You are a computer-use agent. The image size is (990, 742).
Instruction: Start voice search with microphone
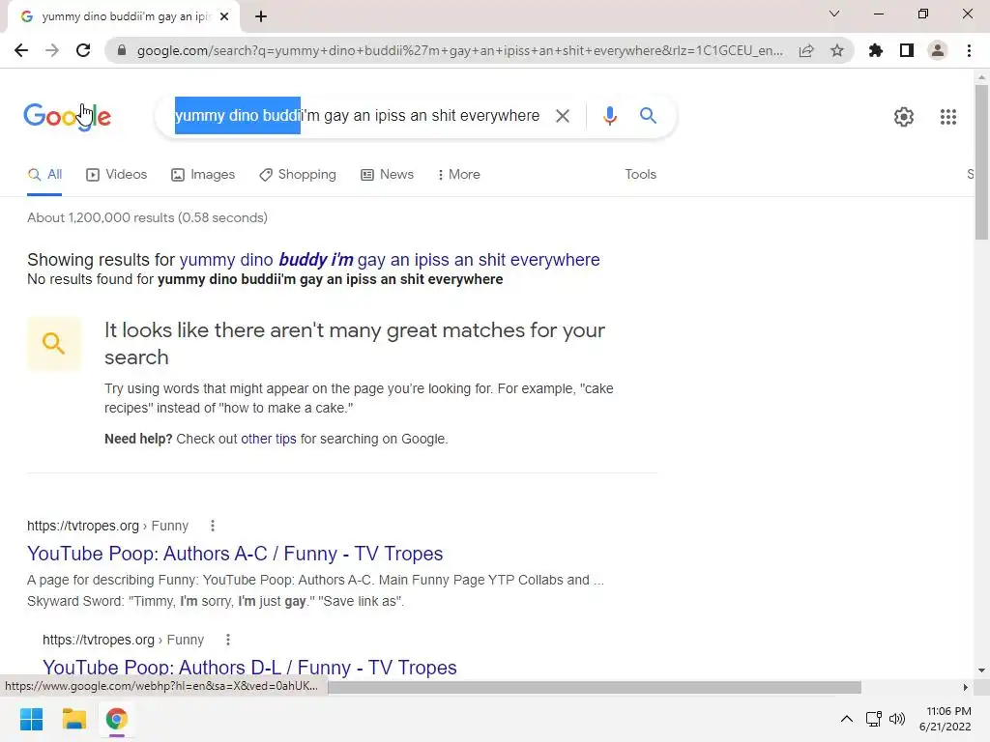point(609,116)
